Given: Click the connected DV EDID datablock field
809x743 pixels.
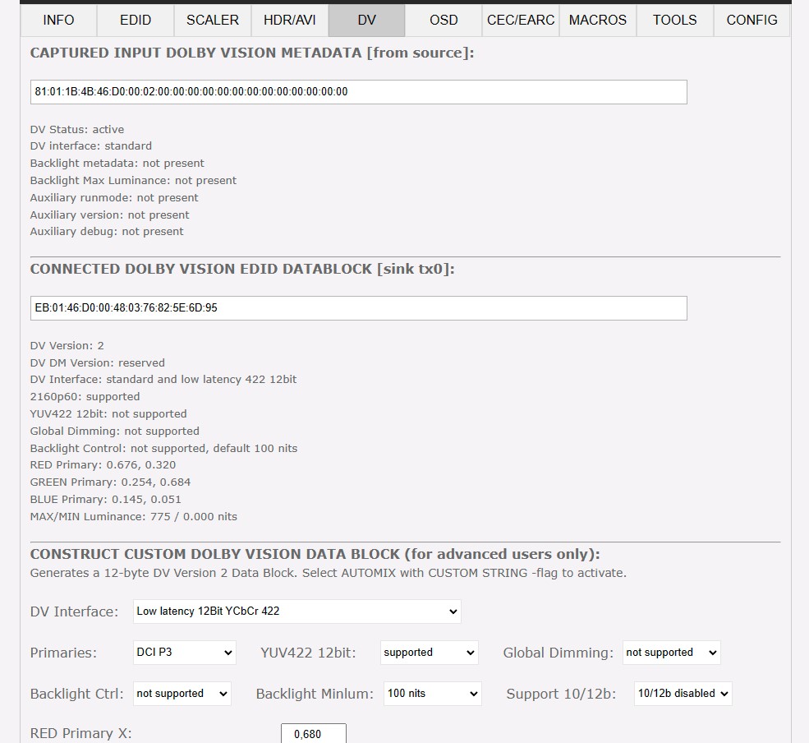Looking at the screenshot, I should tap(359, 308).
